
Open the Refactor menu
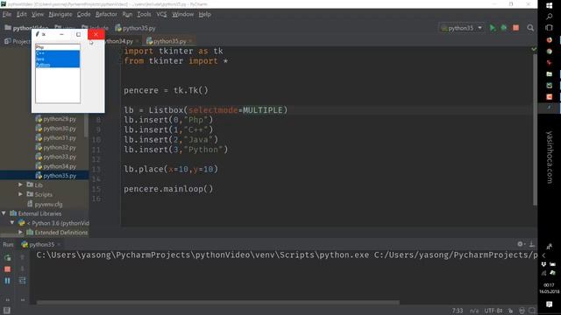click(x=106, y=14)
